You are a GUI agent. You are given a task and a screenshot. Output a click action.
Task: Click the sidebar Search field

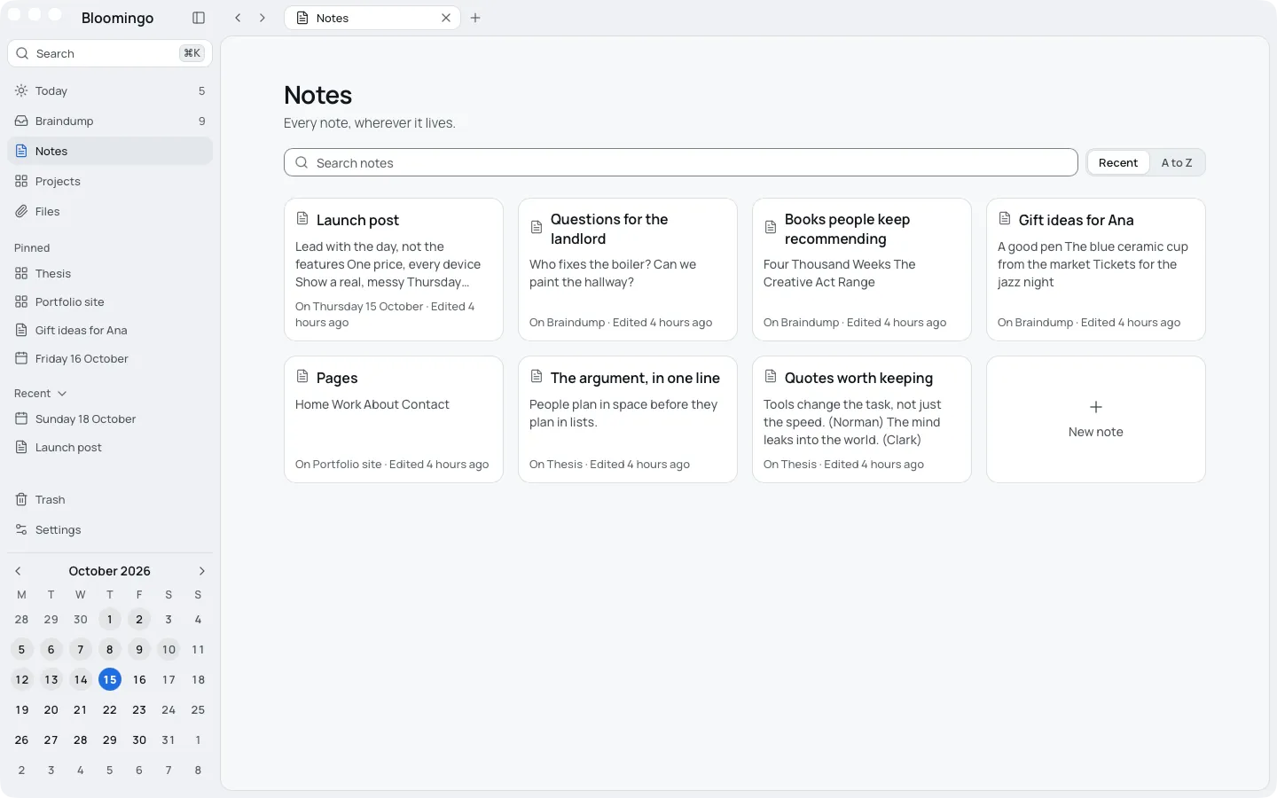tap(110, 53)
